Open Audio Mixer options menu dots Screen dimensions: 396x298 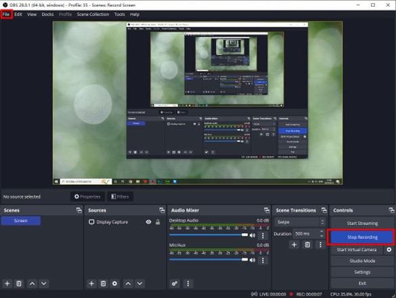(188, 283)
